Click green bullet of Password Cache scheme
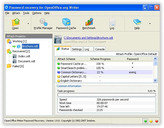Screen dimensions: 164x128 [x=58, y=64]
